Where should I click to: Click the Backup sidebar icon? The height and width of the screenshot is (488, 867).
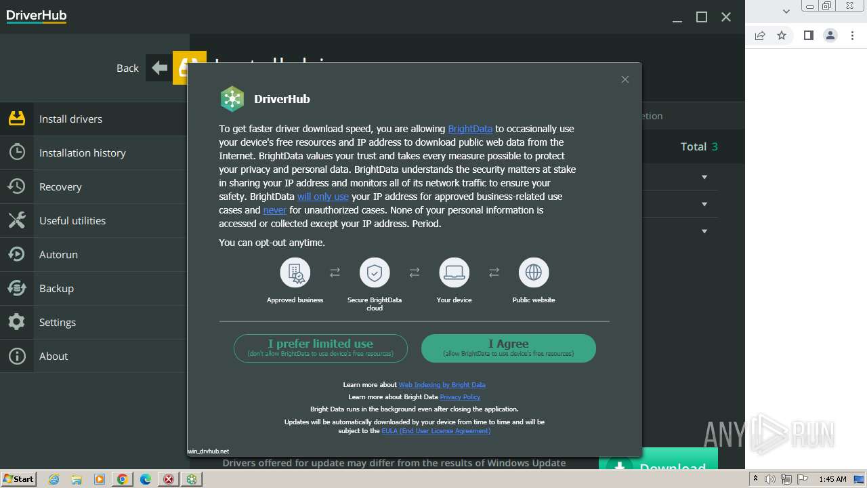(17, 288)
